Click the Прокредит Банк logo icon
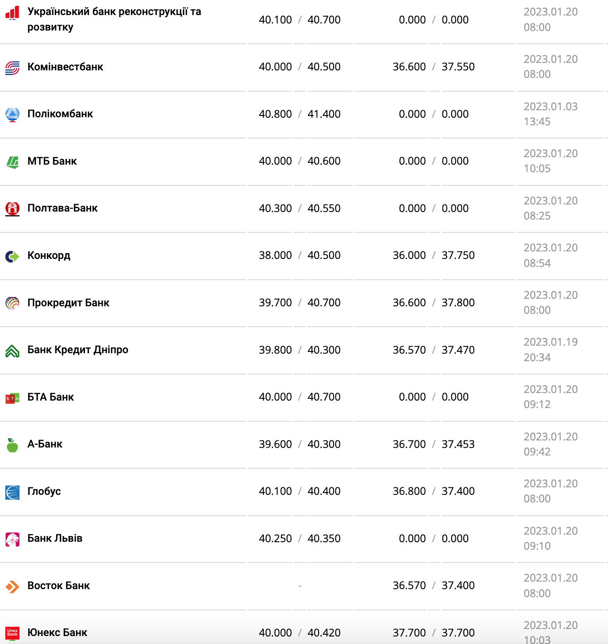 tap(12, 303)
